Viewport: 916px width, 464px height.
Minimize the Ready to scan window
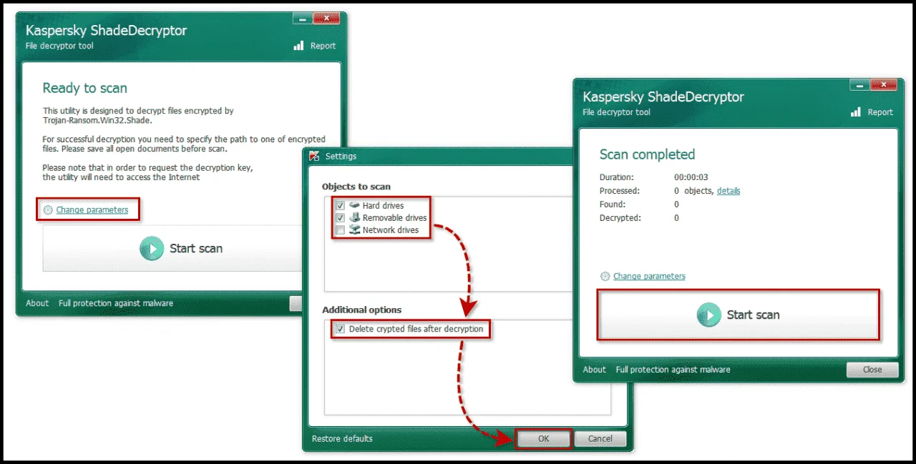(x=303, y=18)
